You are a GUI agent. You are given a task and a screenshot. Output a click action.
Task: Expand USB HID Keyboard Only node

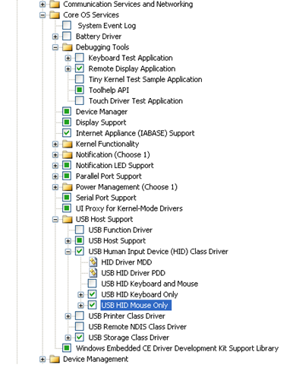point(80,295)
